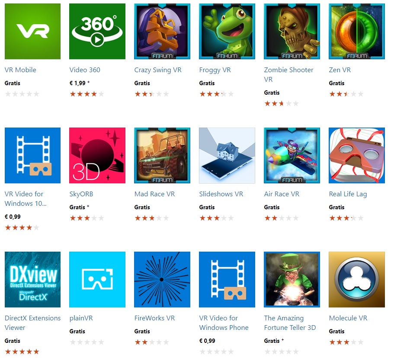This screenshot has width=394, height=358.
Task: Select the Zen VR eye icon
Action: pos(356,32)
